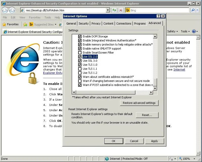Switch to the Content tab
Screen dimensions: 202x162
click(108, 24)
